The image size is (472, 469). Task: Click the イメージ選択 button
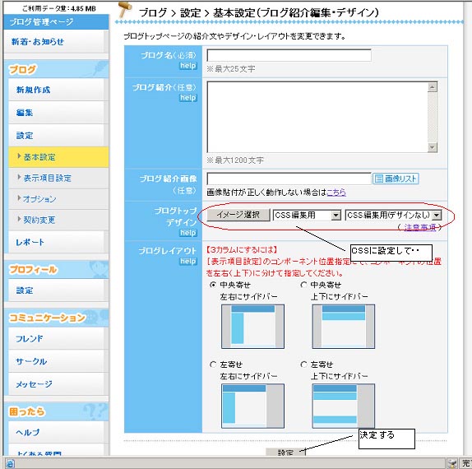tap(238, 215)
